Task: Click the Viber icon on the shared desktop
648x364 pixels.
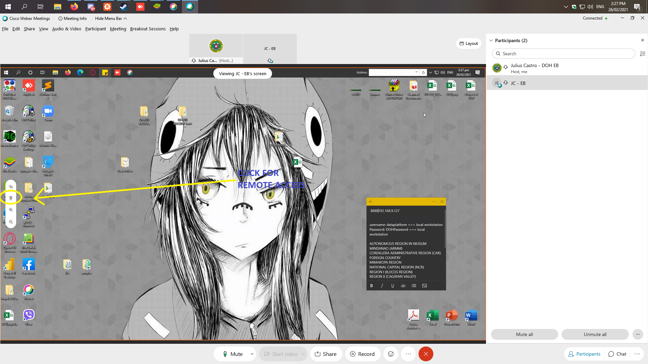Action: pos(29,317)
